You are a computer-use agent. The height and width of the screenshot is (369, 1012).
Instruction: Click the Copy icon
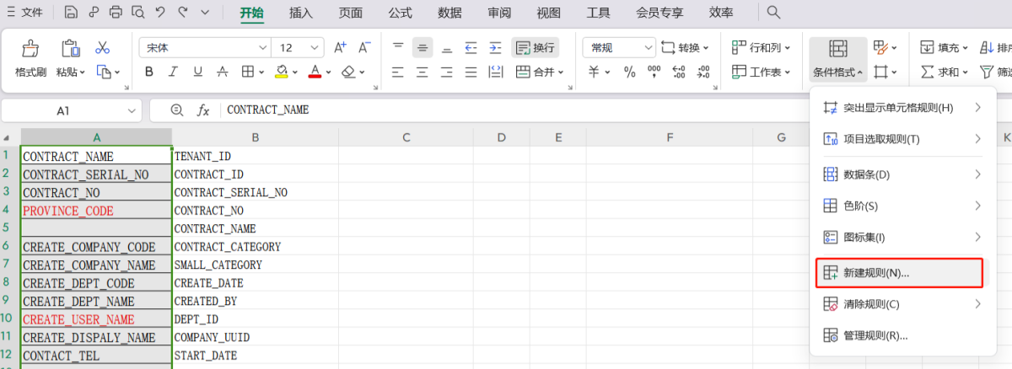click(x=104, y=72)
